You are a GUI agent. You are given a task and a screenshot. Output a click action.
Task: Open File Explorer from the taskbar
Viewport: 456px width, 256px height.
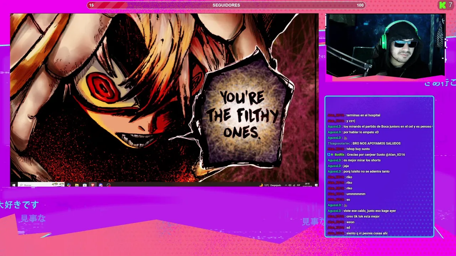click(77, 185)
